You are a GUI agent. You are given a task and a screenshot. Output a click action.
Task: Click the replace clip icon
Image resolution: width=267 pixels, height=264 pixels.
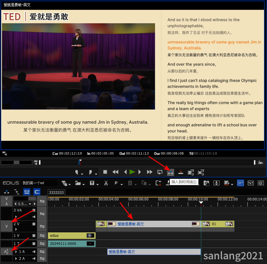(144, 183)
